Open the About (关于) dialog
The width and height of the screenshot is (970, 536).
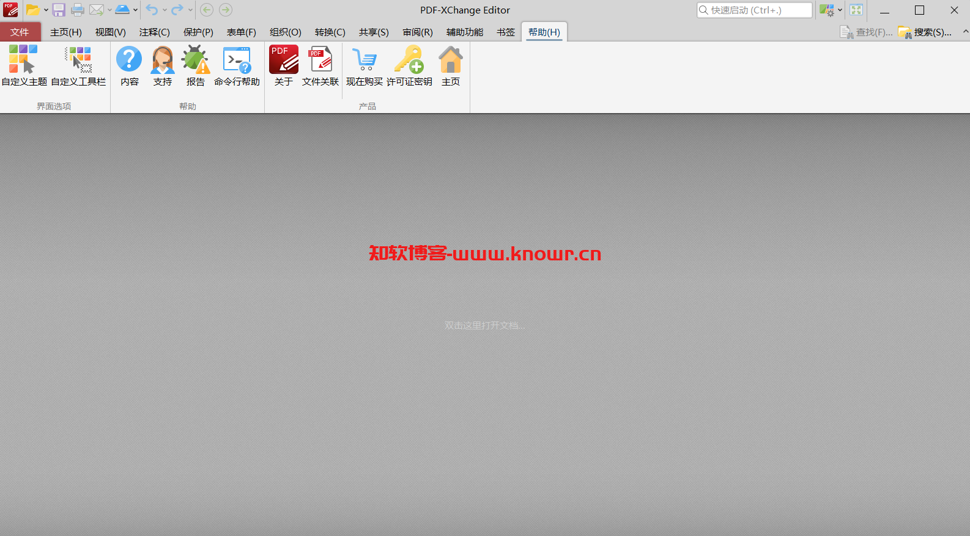(x=284, y=66)
